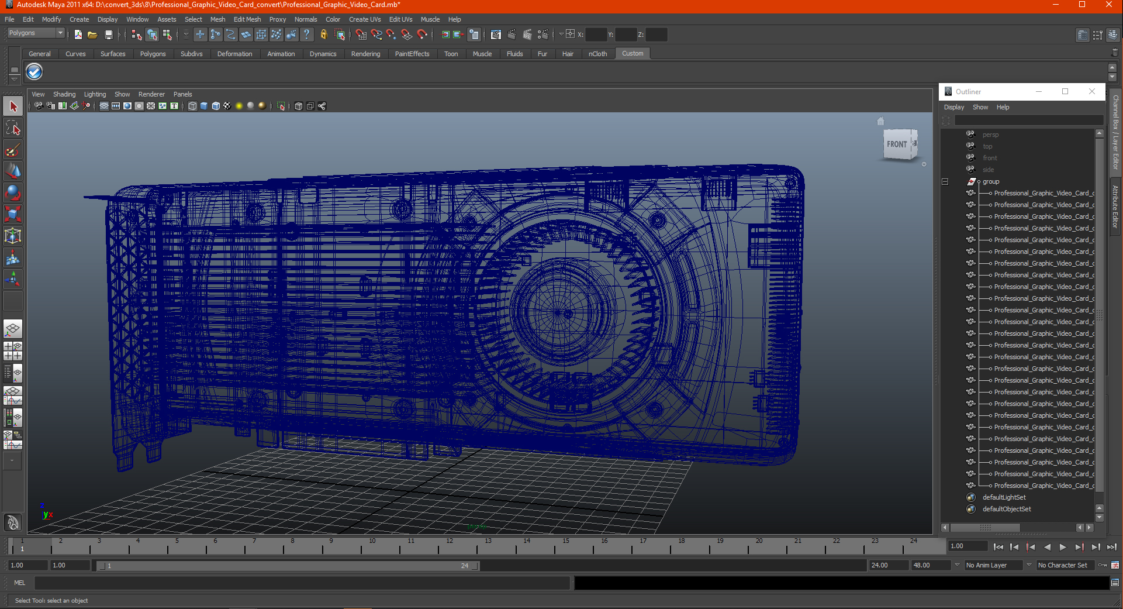Click the Render current frame clapperboard

pos(512,35)
